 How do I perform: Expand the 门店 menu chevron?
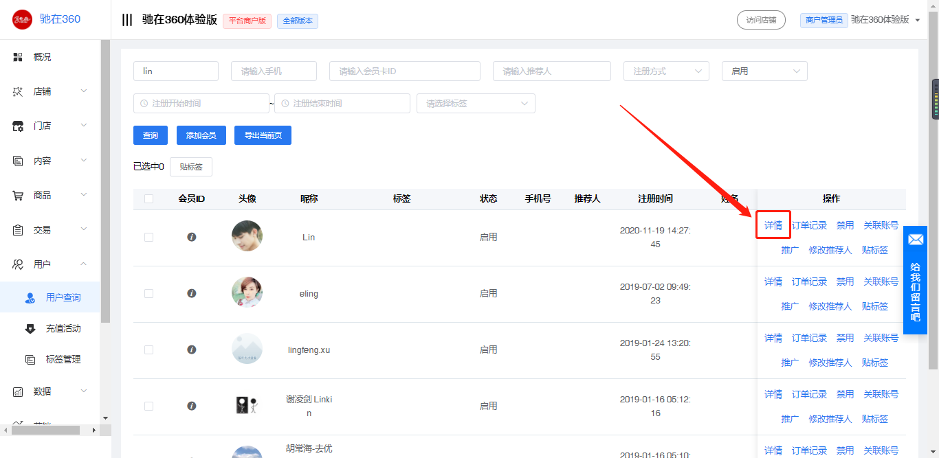pos(84,126)
